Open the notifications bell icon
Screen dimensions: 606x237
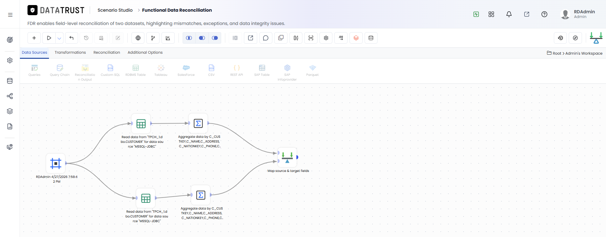[x=509, y=14]
